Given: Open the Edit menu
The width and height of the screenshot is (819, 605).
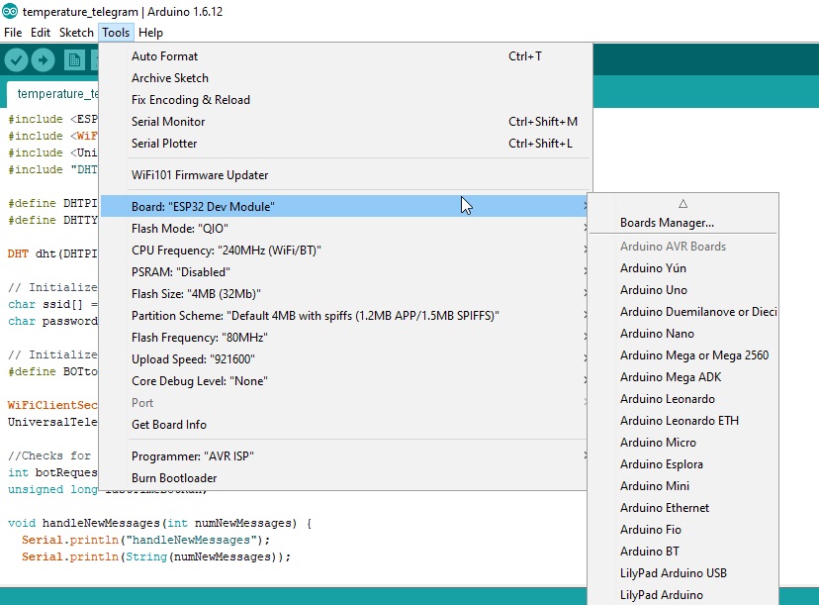Looking at the screenshot, I should (x=41, y=33).
